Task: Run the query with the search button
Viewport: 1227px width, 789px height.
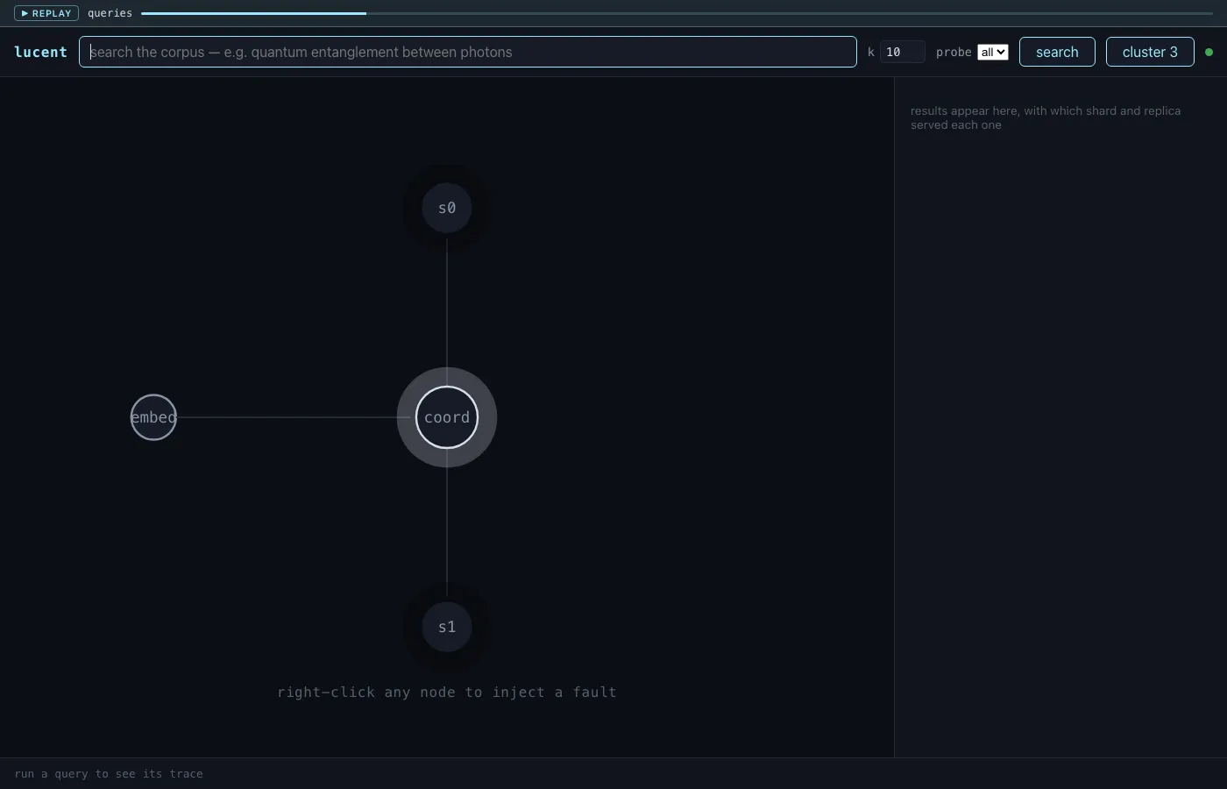Action: pos(1057,52)
